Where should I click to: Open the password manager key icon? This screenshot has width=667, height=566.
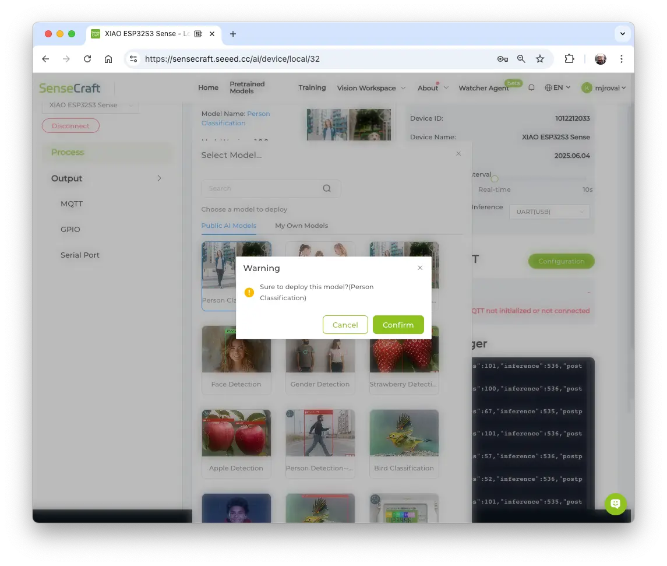502,59
